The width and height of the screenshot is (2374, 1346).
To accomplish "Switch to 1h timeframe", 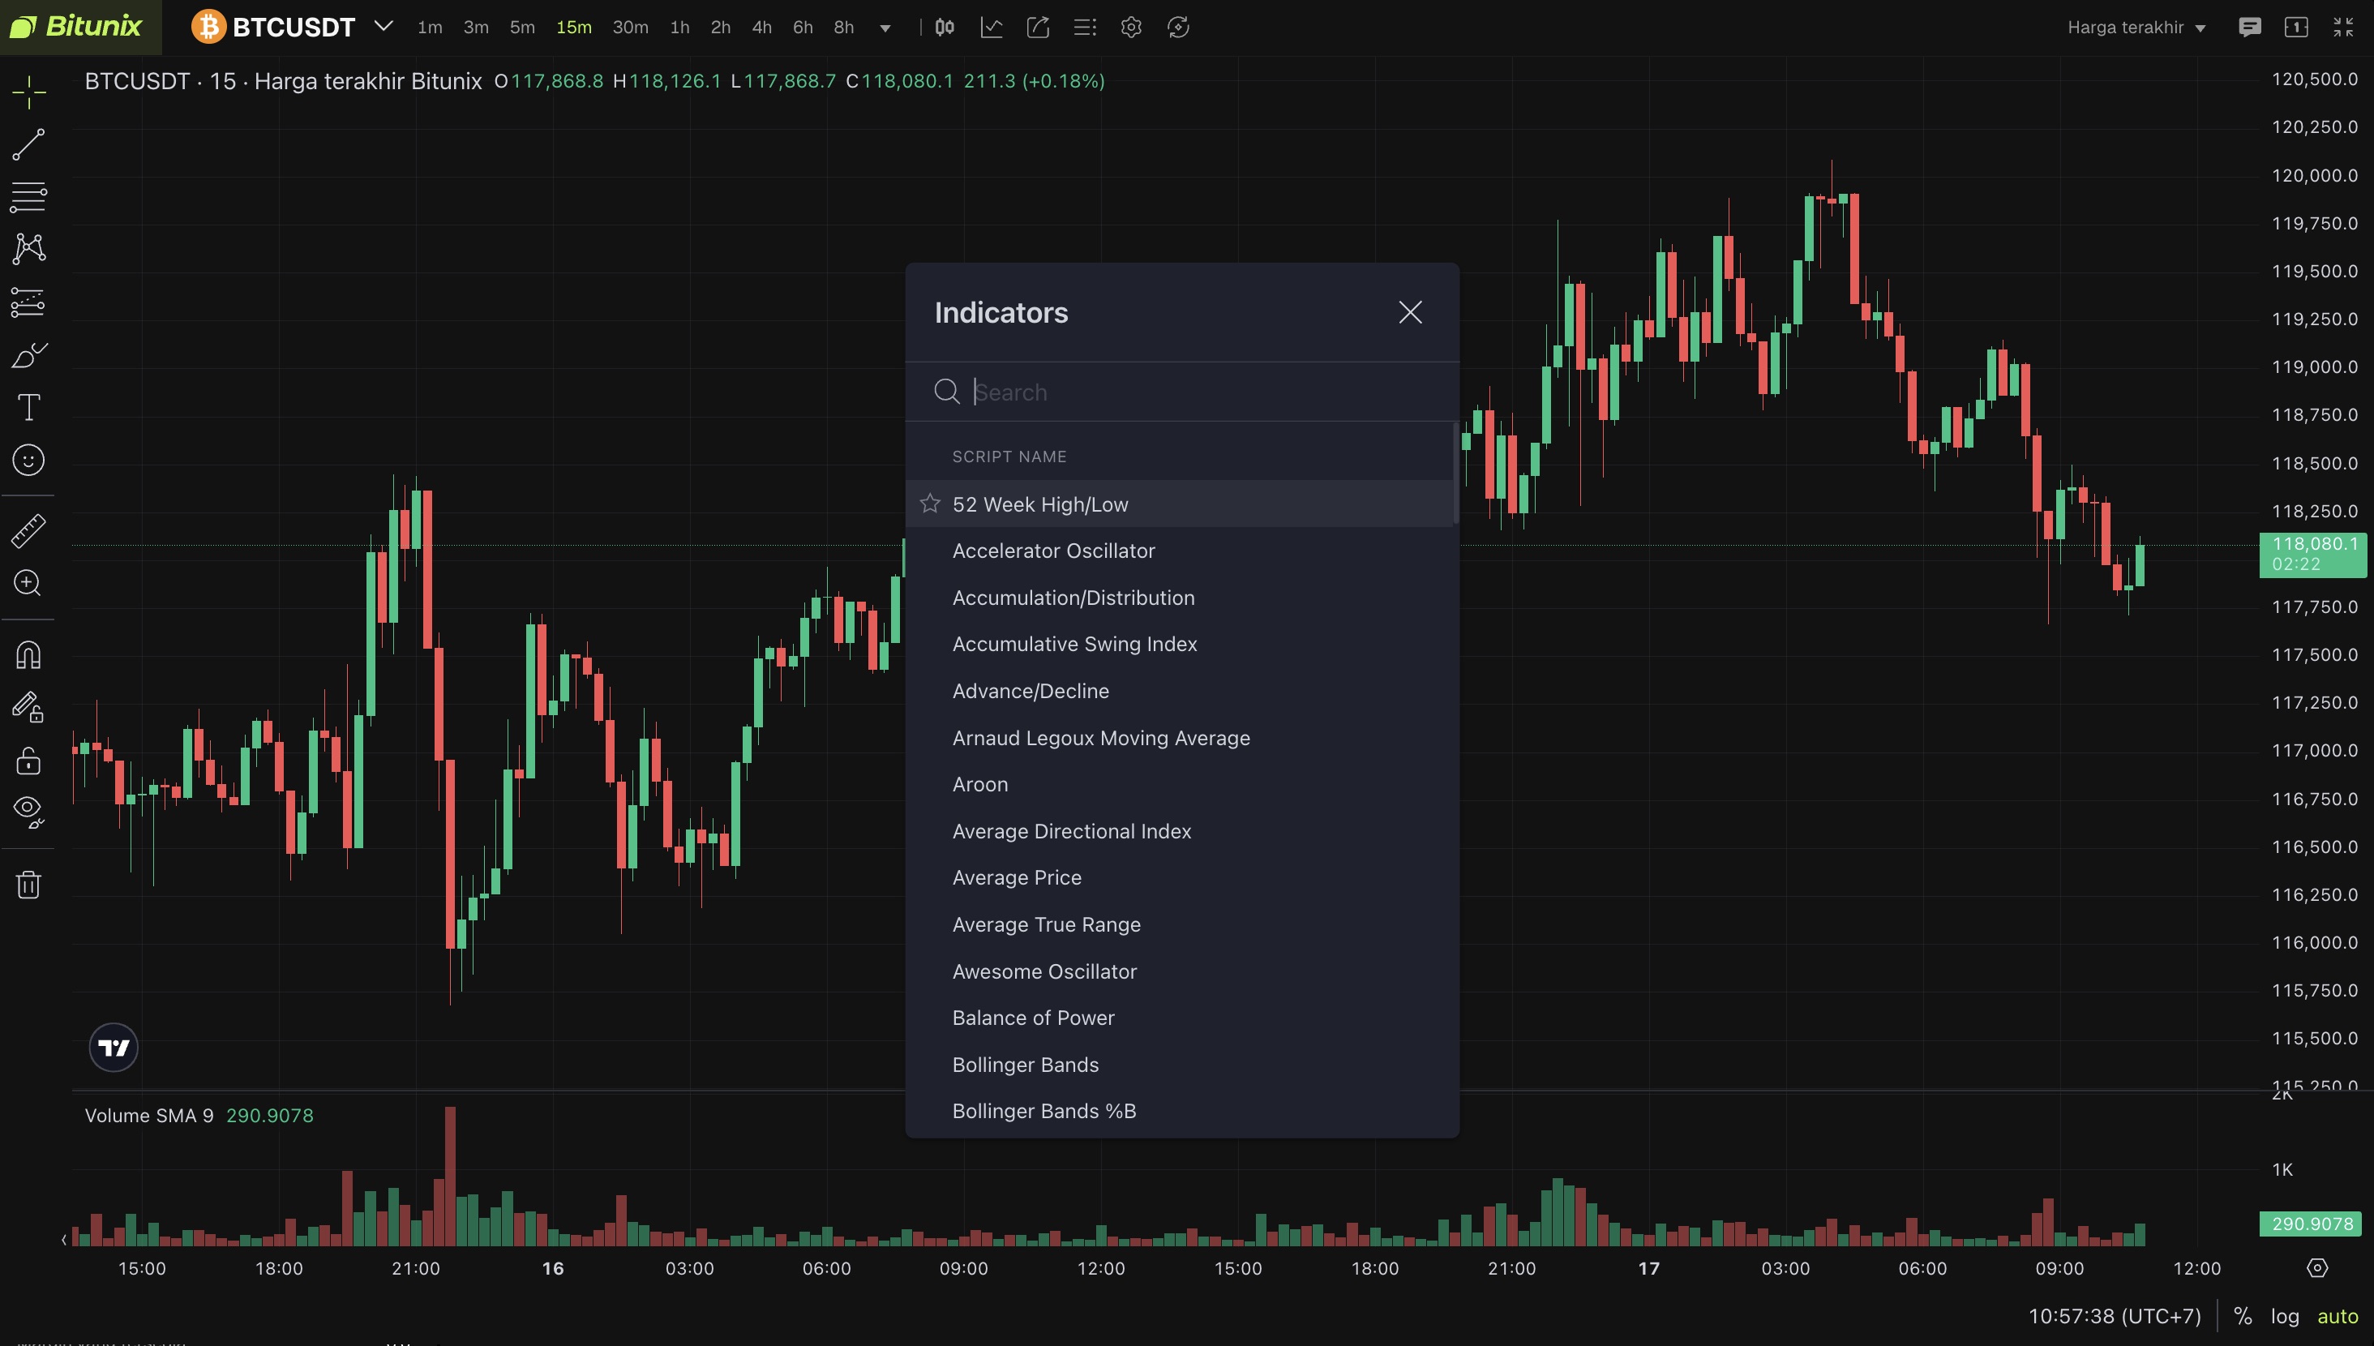I will click(x=679, y=27).
